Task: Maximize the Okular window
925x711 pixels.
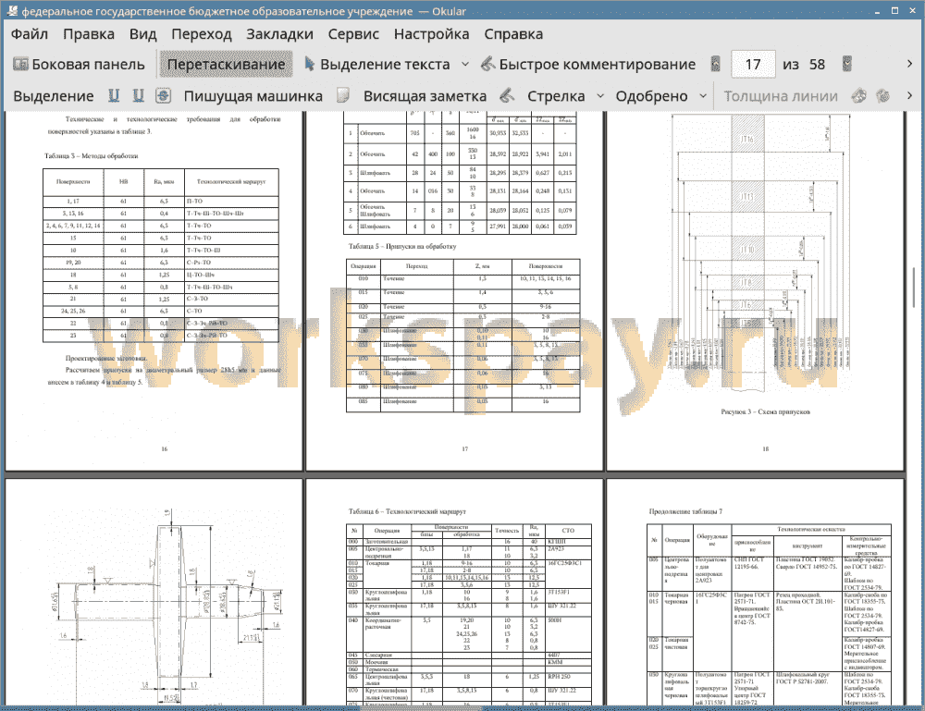Action: [x=894, y=11]
